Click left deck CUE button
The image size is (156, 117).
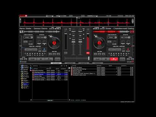coord(32,59)
